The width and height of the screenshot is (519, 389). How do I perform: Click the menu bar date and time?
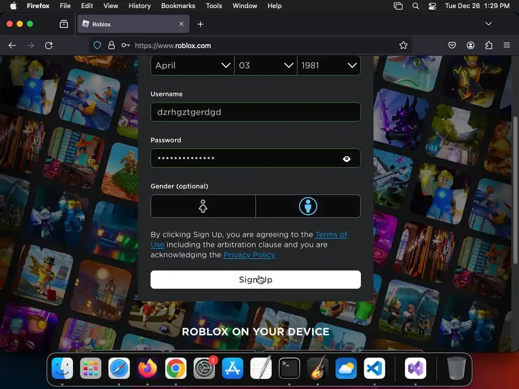tap(477, 6)
